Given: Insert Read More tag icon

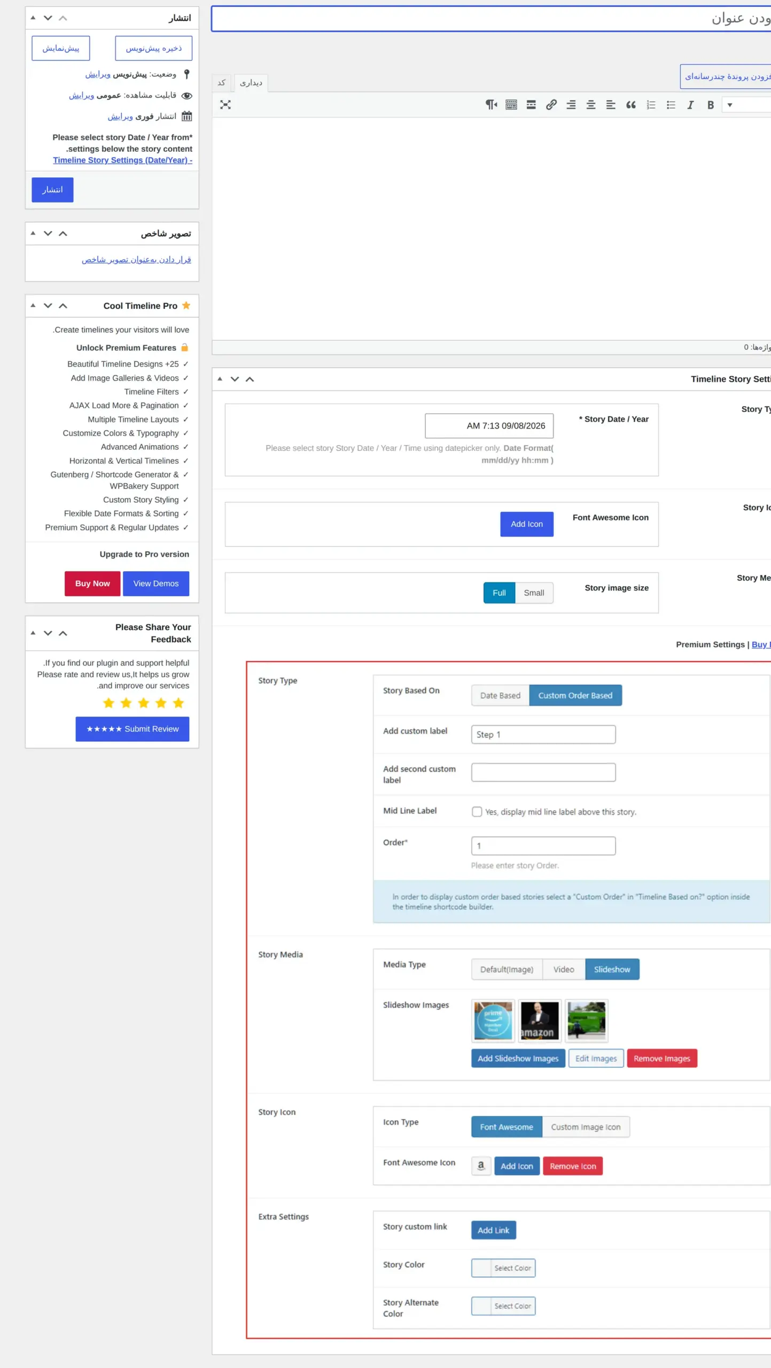Looking at the screenshot, I should click(x=531, y=105).
